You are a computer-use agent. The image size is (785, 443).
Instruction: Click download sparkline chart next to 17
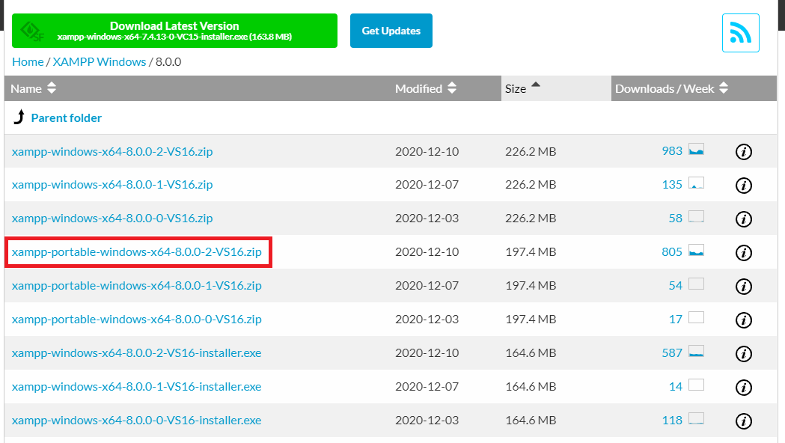tap(696, 317)
